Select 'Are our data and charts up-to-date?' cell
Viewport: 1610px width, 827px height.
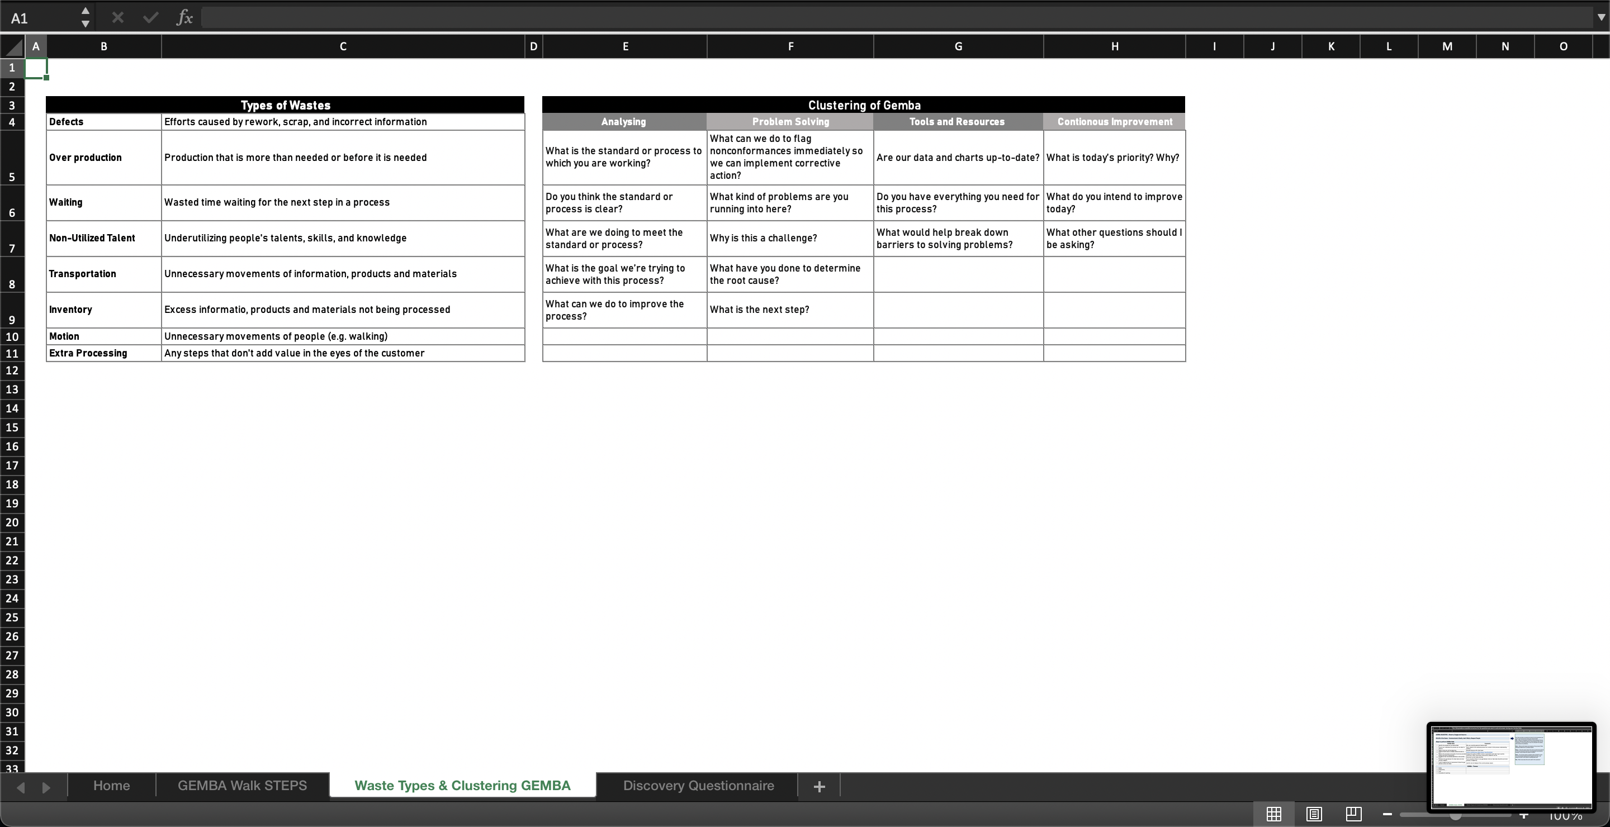coord(958,158)
